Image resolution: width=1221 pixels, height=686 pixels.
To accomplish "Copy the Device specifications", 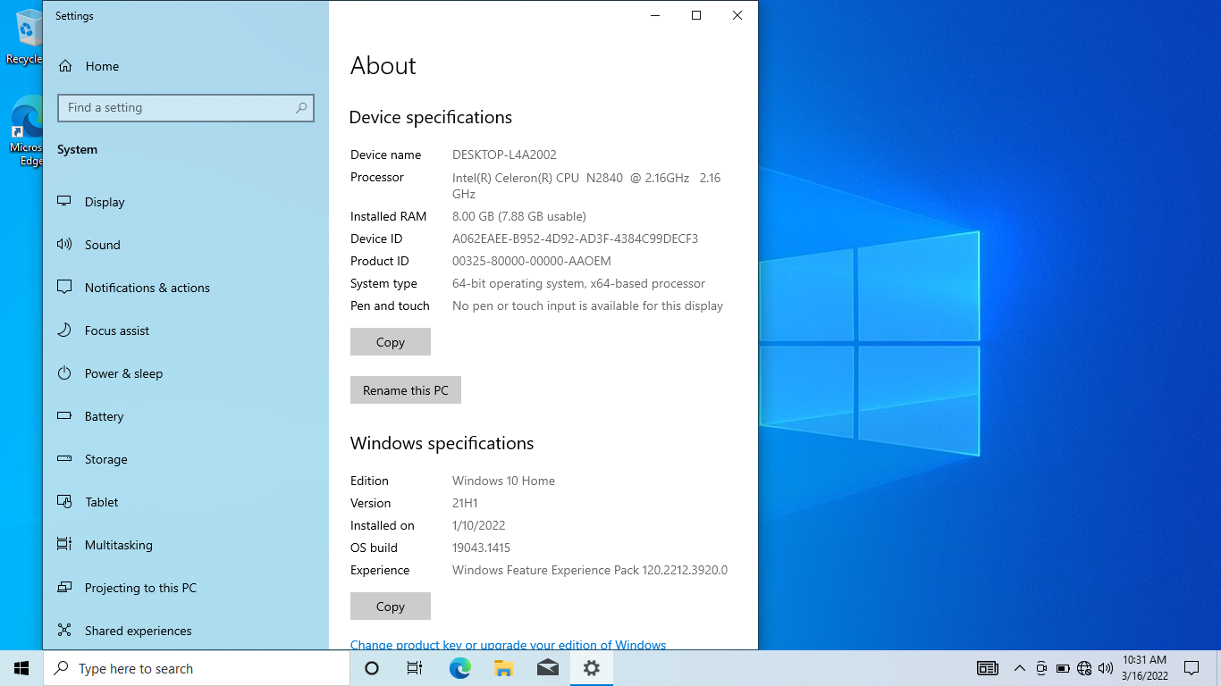I will tap(391, 342).
